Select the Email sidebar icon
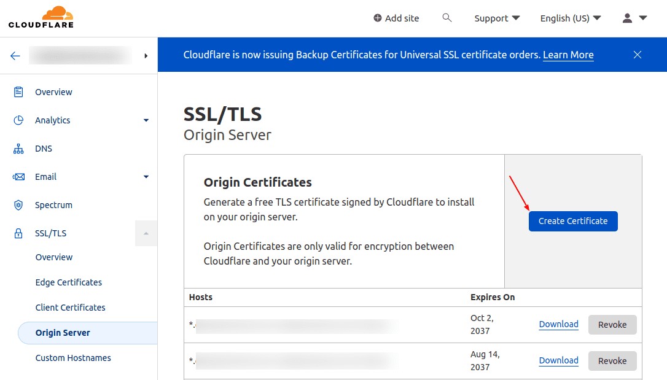667x380 pixels. pyautogui.click(x=19, y=176)
